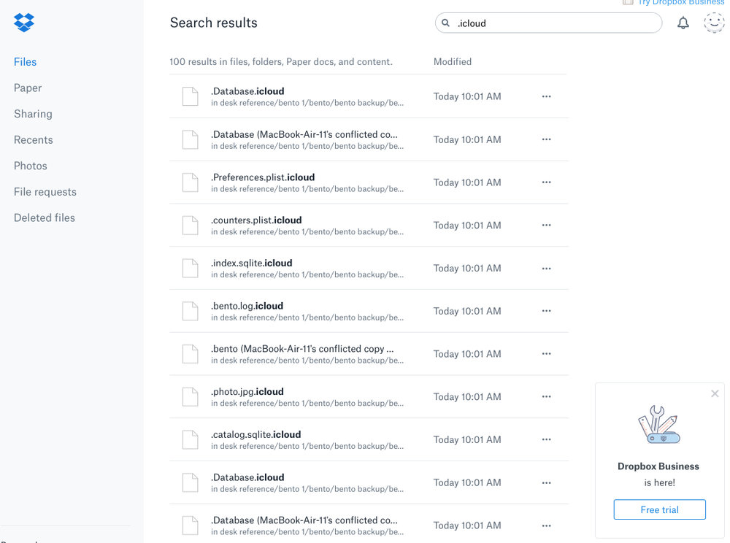Click the Search results heading
The image size is (730, 543).
click(x=213, y=23)
